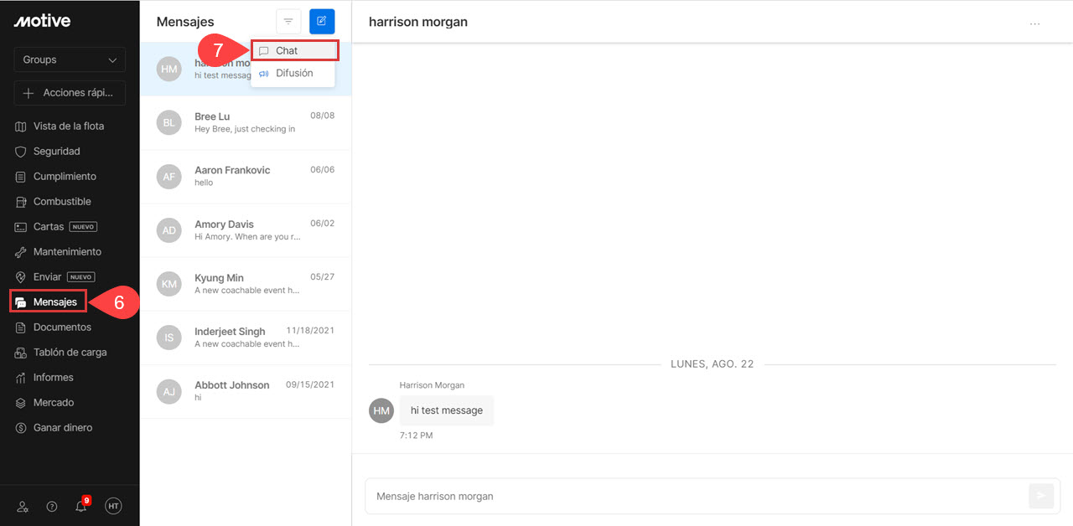The image size is (1073, 526).
Task: Click the Motive logo
Action: tap(42, 21)
